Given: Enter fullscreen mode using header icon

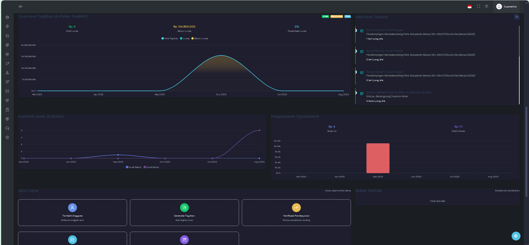Looking at the screenshot, I should coord(479,7).
